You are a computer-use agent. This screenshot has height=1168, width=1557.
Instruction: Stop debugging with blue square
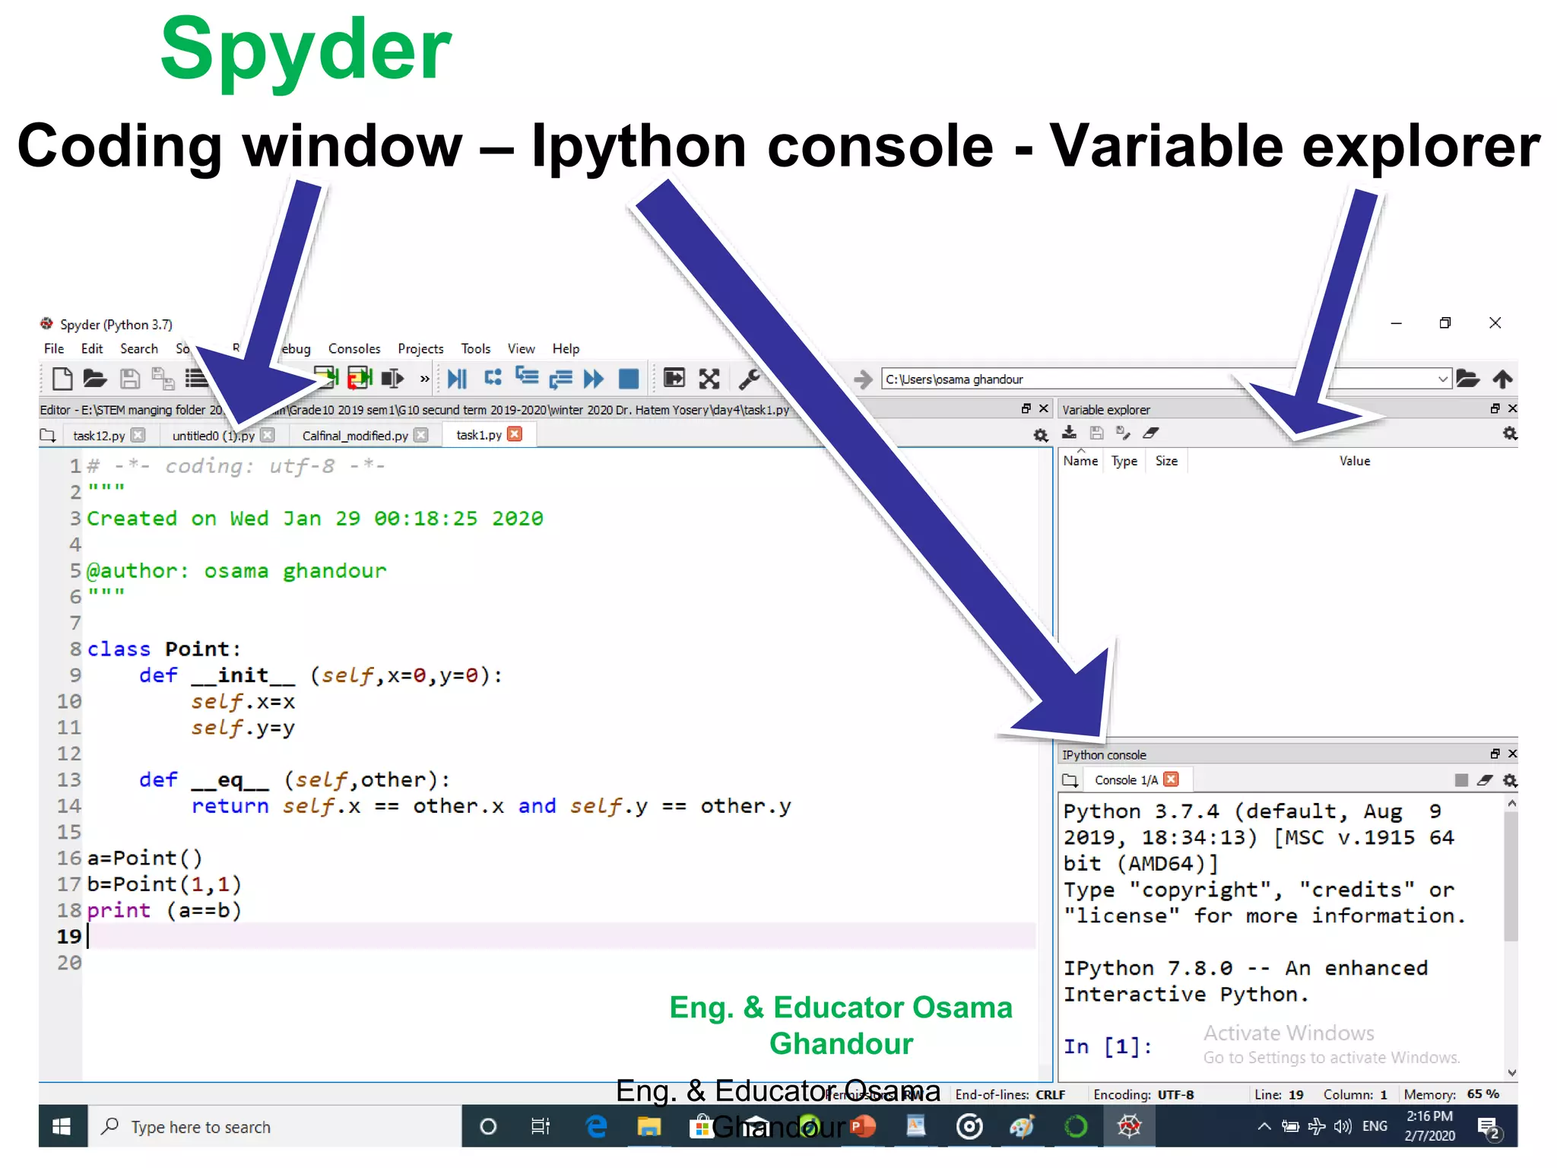tap(629, 378)
